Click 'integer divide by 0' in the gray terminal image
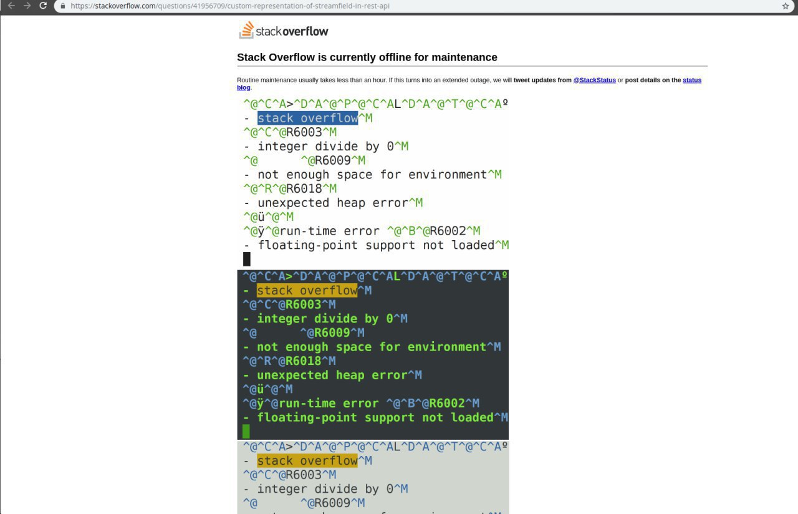The height and width of the screenshot is (514, 798). pyautogui.click(x=325, y=489)
